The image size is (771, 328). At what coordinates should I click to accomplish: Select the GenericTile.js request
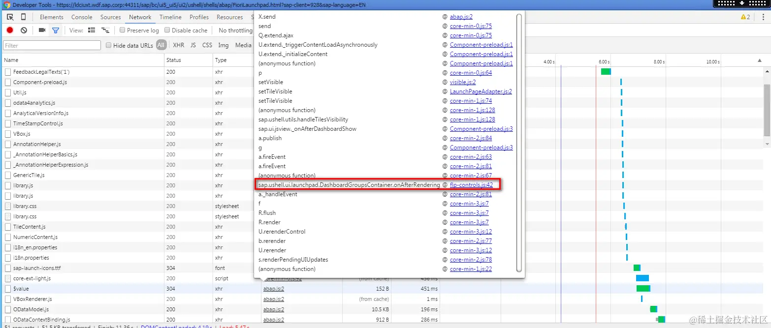pyautogui.click(x=29, y=175)
